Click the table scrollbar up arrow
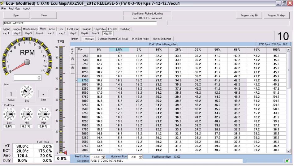Image resolution: width=294 pixels, height=166 pixels. click(x=288, y=50)
